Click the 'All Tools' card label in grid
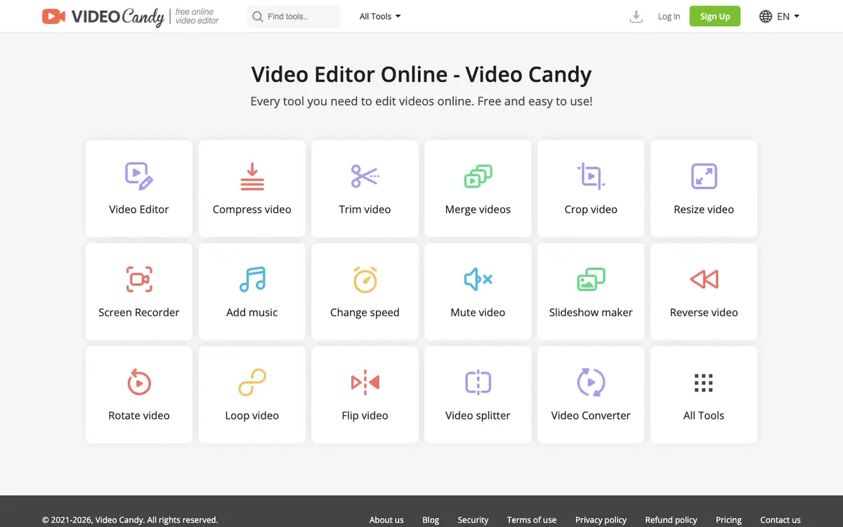 click(x=704, y=416)
